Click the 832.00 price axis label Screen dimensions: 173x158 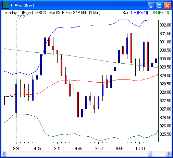tap(165, 25)
